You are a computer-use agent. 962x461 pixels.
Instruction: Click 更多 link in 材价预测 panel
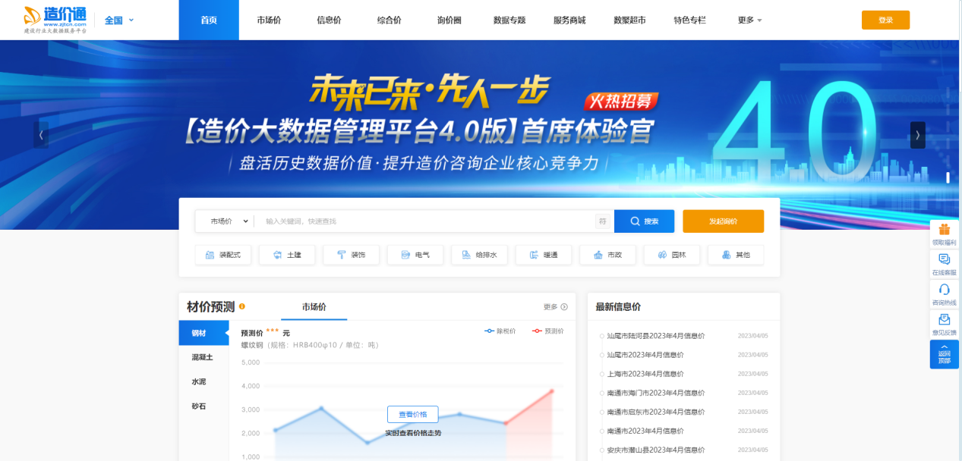555,307
